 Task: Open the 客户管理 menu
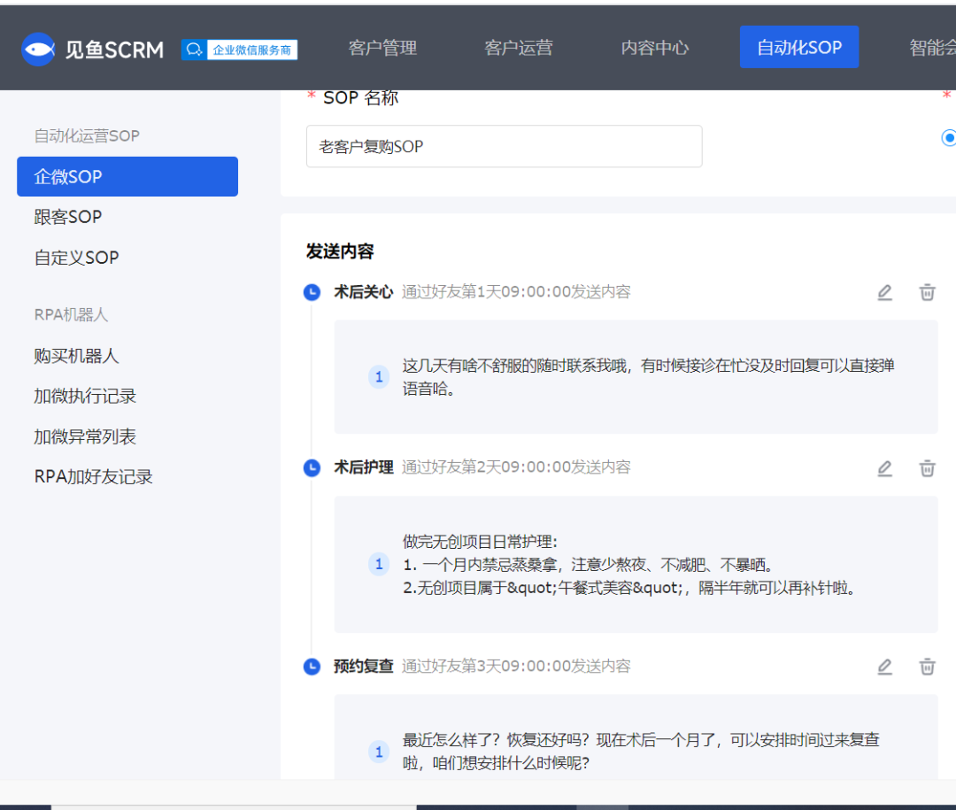pyautogui.click(x=382, y=48)
